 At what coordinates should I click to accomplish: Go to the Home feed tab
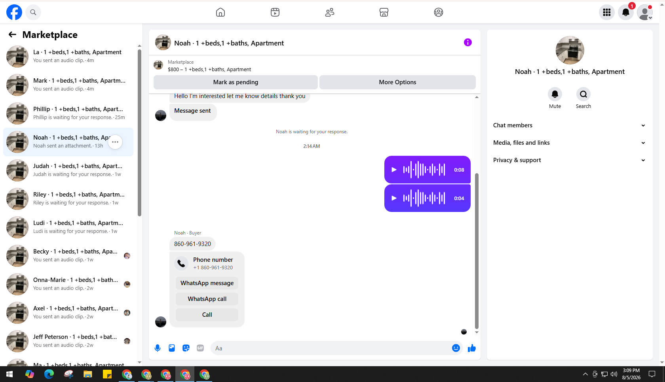pos(220,12)
